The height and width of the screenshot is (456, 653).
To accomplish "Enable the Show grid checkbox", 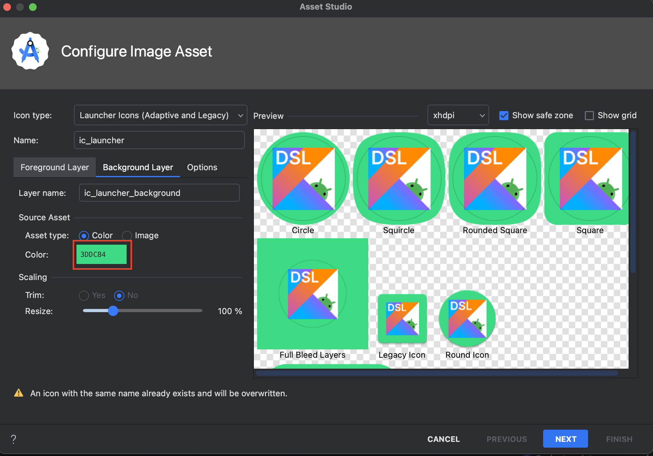I will click(x=589, y=116).
